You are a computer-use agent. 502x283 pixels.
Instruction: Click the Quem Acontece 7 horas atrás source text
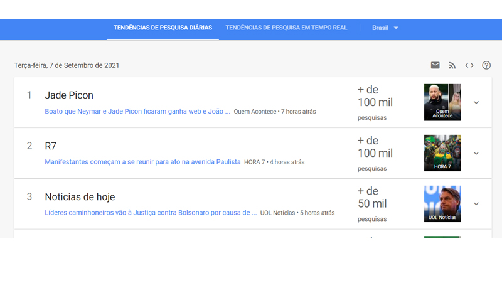click(x=275, y=112)
